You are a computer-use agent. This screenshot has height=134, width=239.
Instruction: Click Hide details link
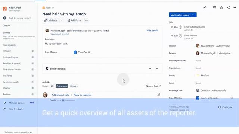[152, 31]
